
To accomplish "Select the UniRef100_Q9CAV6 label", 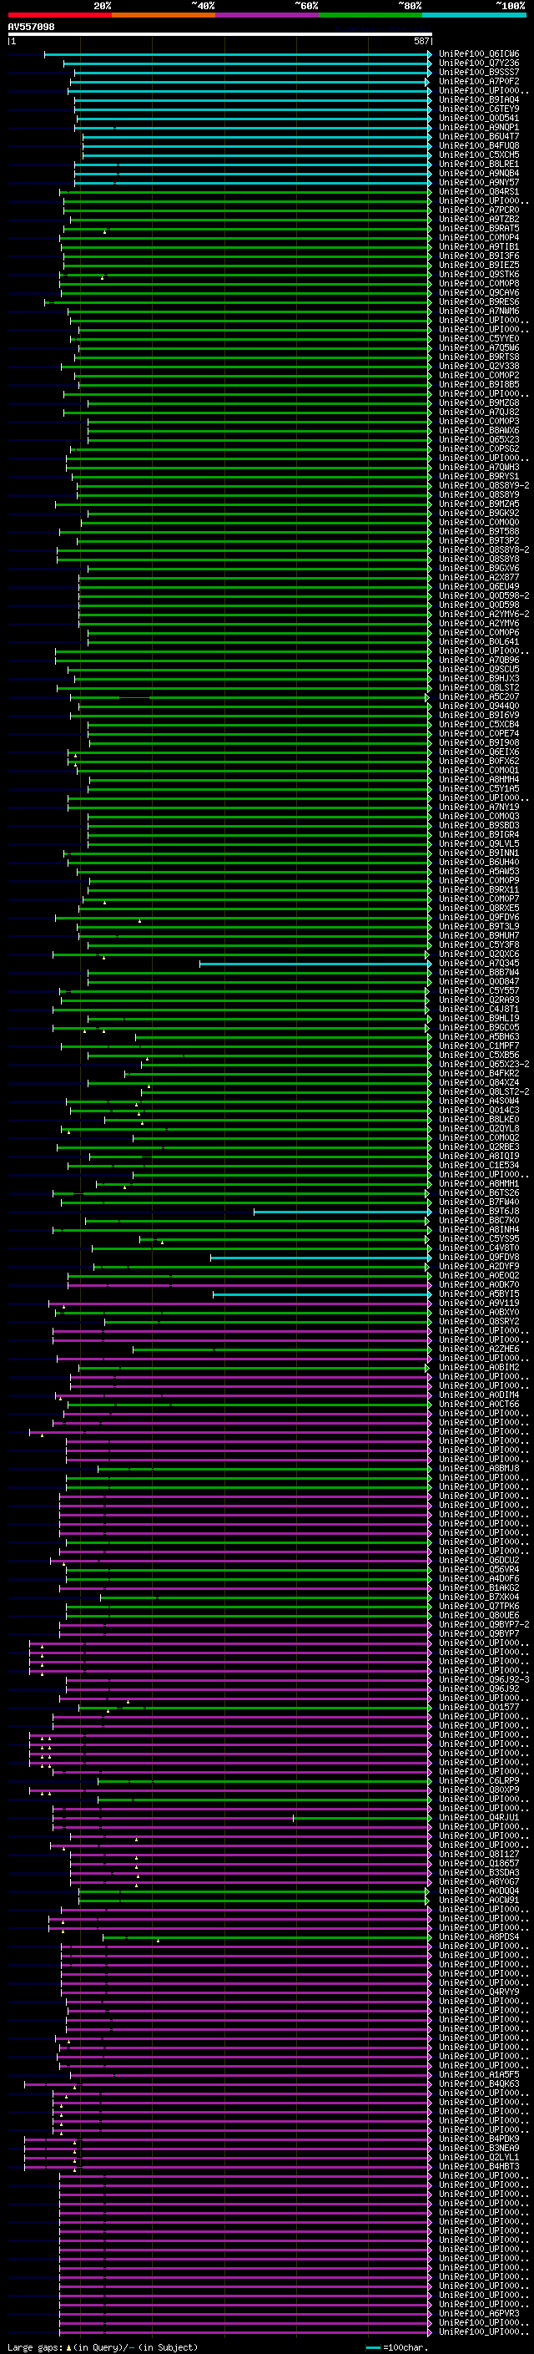I will tap(479, 292).
